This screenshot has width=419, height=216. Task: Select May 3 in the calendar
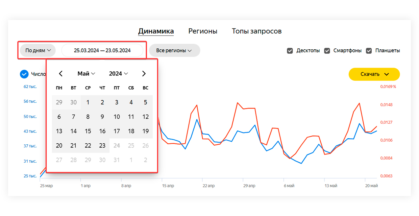[x=117, y=102]
